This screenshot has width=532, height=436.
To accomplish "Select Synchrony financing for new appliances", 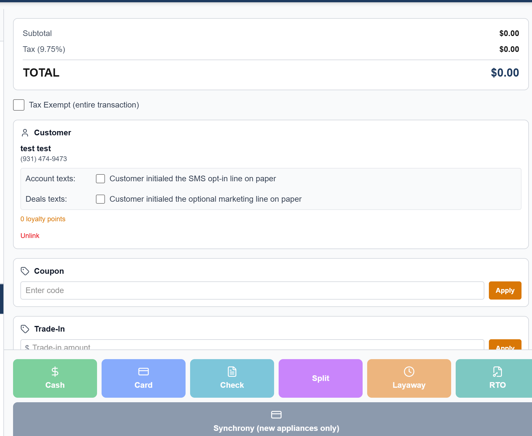I will [272, 419].
